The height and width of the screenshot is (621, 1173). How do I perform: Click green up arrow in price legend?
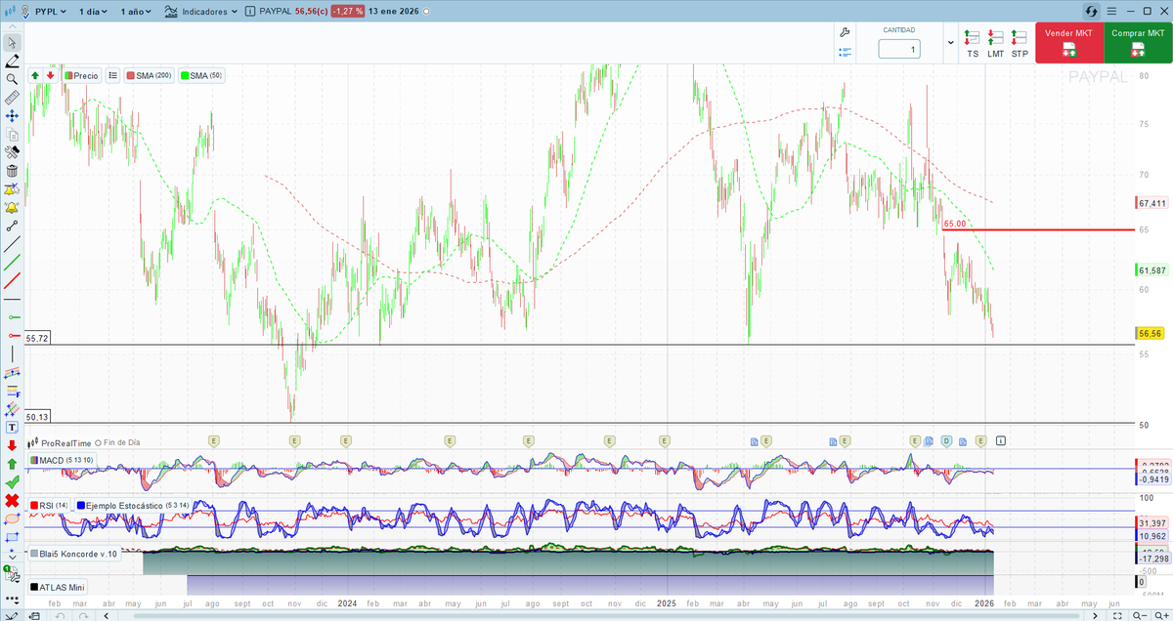35,75
